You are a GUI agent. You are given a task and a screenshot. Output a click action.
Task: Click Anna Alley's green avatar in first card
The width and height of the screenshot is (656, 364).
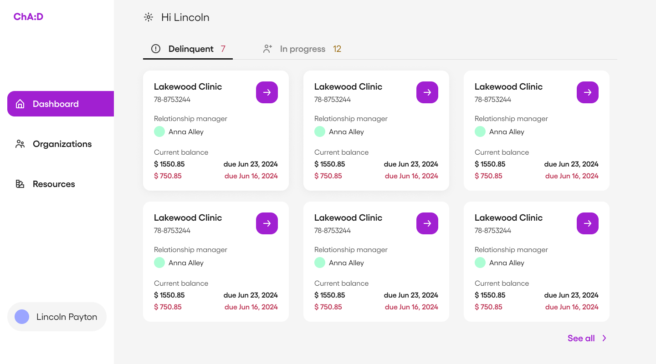click(x=159, y=132)
